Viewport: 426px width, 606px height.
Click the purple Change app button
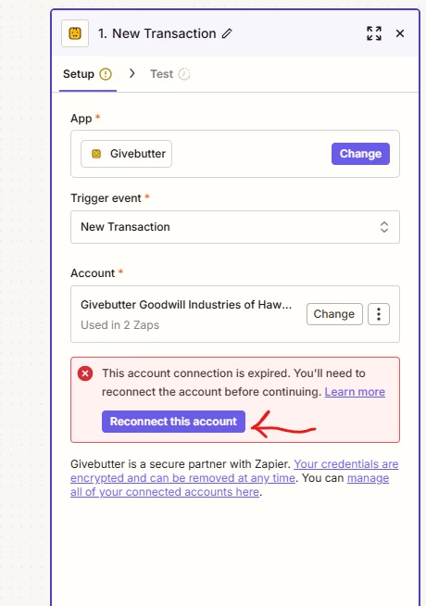360,154
